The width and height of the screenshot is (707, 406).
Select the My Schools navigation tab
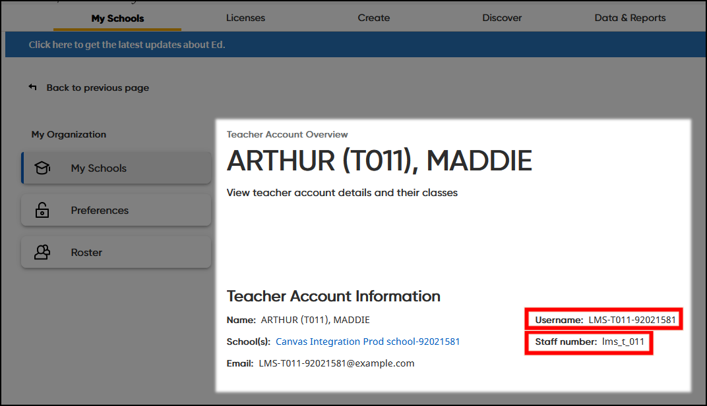[x=117, y=19]
